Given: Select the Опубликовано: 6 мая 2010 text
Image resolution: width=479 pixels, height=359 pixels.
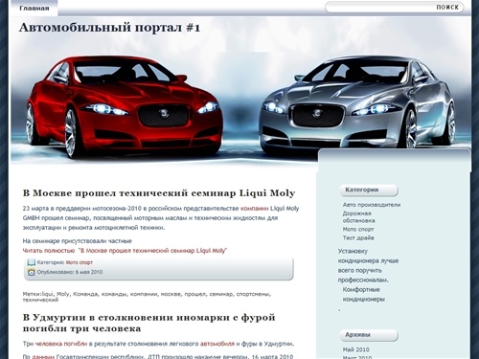Looking at the screenshot, I should [x=70, y=272].
